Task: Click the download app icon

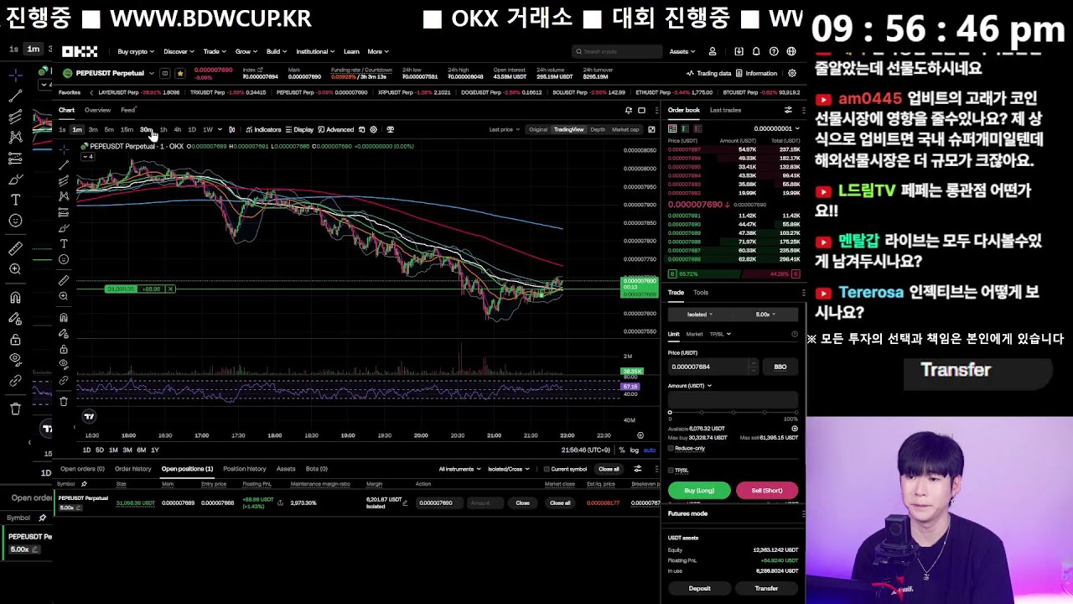Action: pyautogui.click(x=739, y=51)
